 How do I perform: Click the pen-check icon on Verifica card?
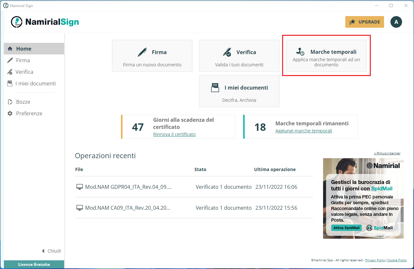(x=227, y=52)
